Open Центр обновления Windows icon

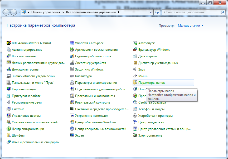tap(72, 122)
